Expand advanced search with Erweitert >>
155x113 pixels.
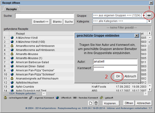point(41,22)
